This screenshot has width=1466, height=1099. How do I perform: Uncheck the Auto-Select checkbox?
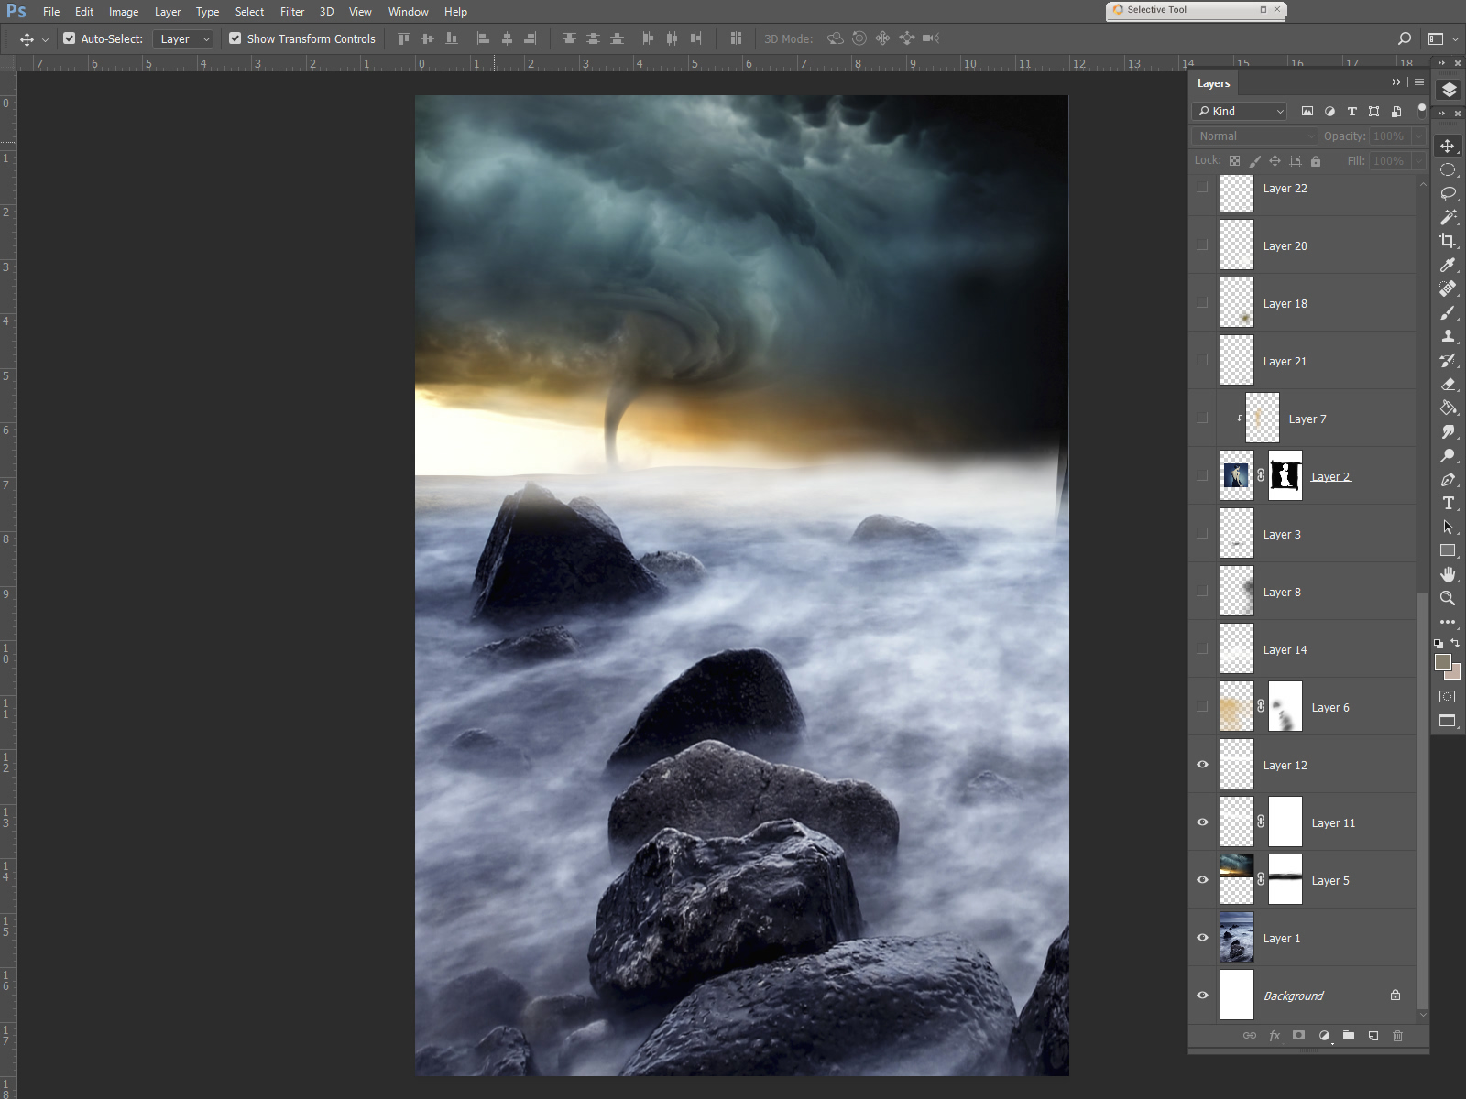click(70, 38)
